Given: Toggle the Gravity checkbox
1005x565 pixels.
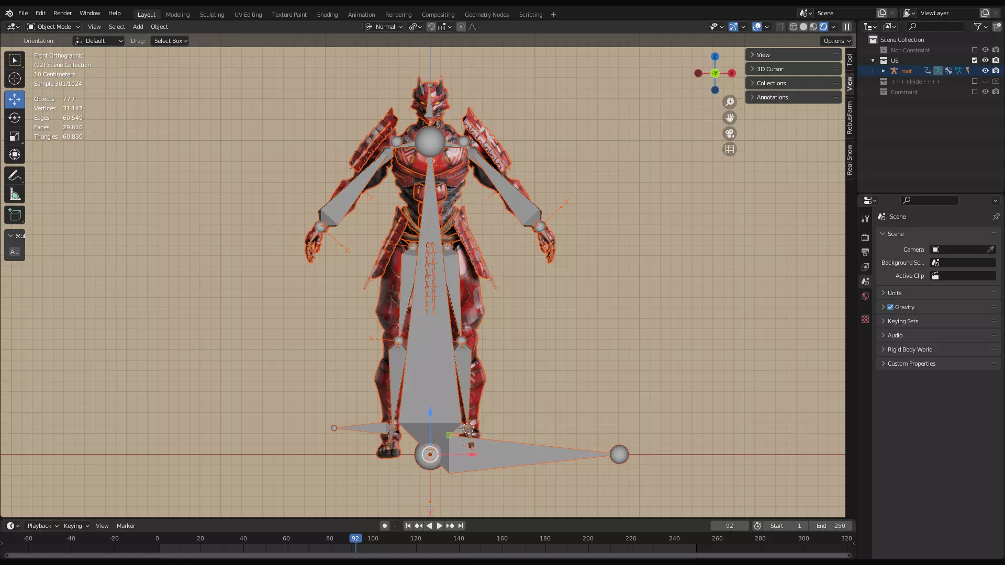Looking at the screenshot, I should click(x=890, y=307).
